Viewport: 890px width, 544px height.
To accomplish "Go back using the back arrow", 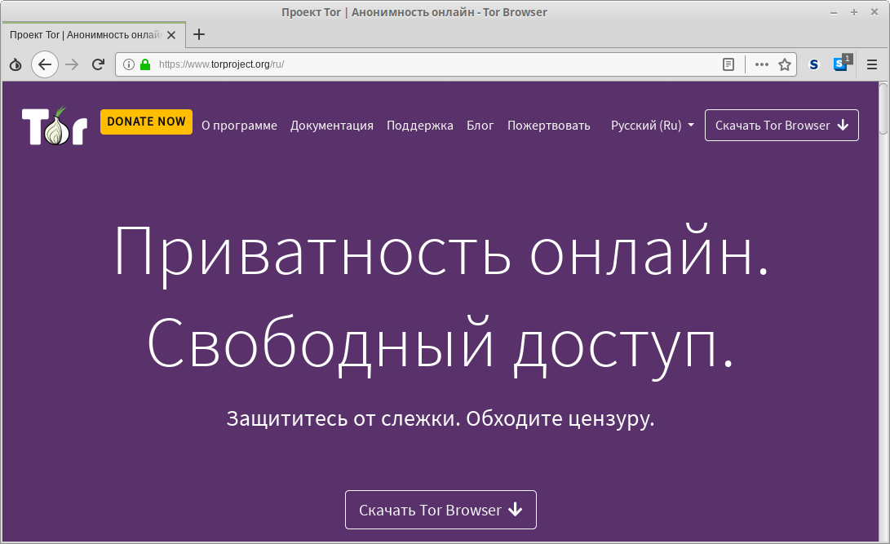I will point(45,64).
